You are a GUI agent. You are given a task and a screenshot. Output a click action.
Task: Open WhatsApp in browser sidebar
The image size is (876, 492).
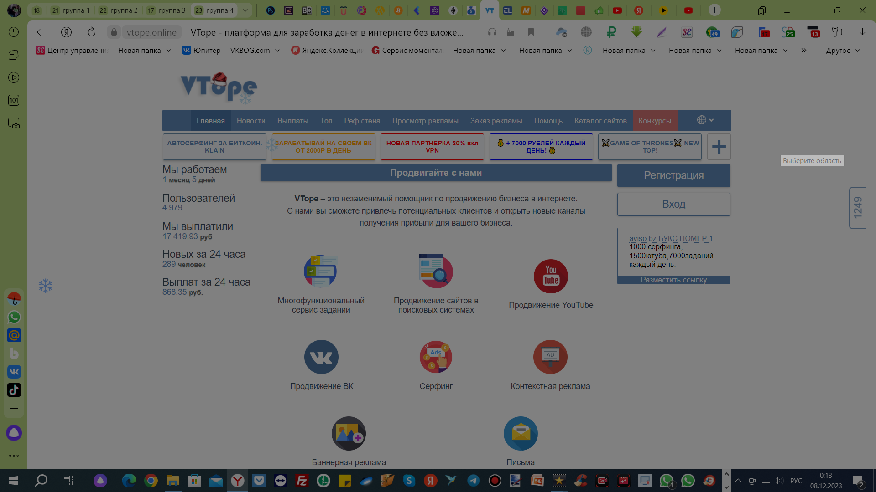(x=14, y=317)
